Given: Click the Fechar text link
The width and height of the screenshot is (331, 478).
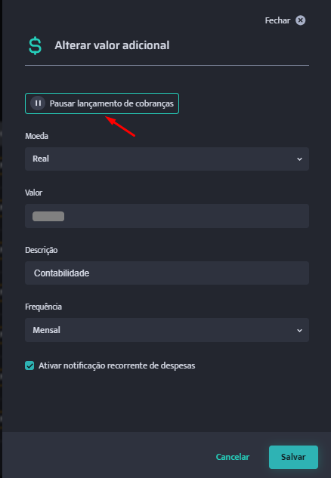Looking at the screenshot, I should click(277, 20).
